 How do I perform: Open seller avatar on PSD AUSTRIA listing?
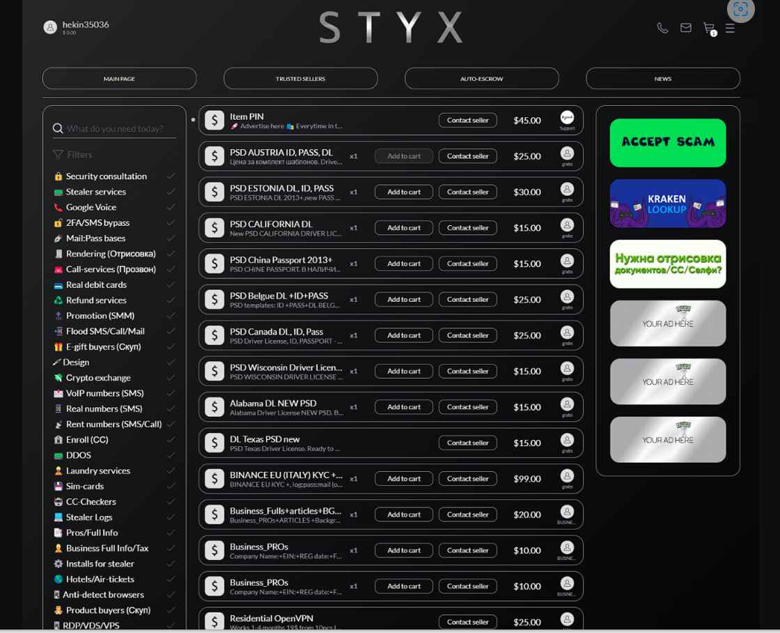(x=567, y=153)
